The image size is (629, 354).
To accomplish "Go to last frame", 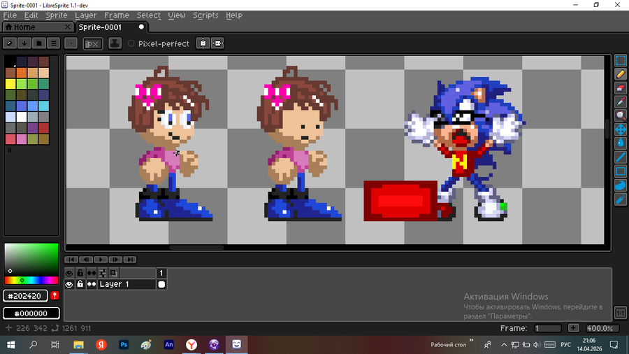I will click(x=130, y=260).
